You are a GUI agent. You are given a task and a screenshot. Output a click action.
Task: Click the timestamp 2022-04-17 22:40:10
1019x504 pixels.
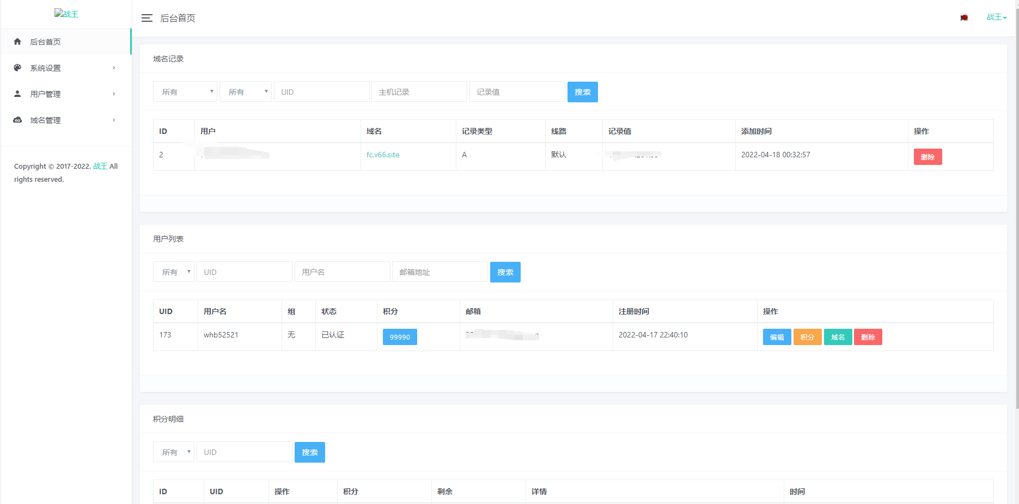coord(653,335)
